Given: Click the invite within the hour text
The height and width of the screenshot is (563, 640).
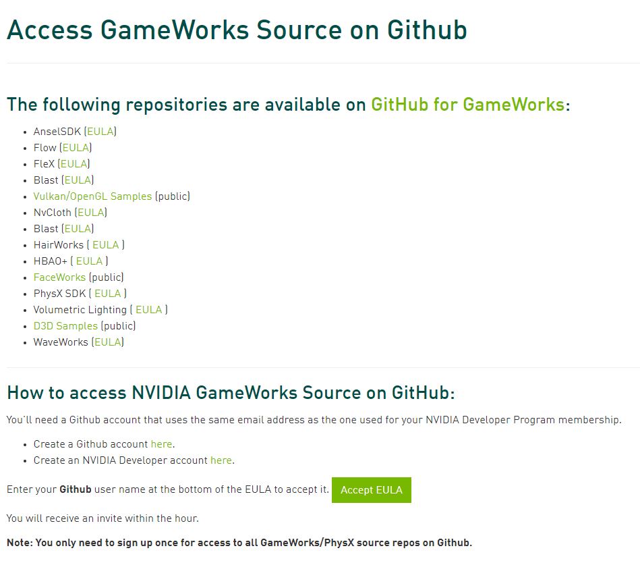Looking at the screenshot, I should [x=103, y=518].
